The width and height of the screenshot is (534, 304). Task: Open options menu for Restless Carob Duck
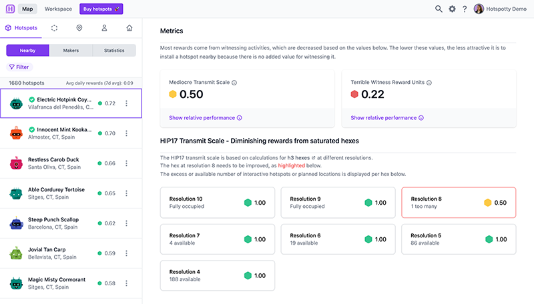(126, 163)
